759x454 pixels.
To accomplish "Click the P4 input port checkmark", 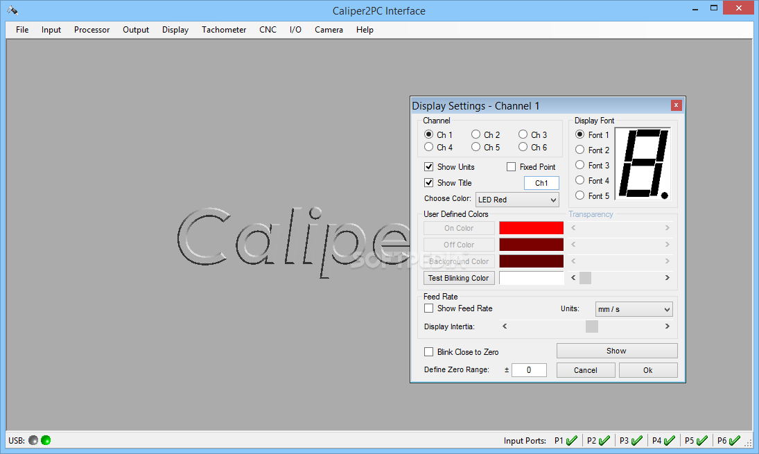I will click(x=670, y=440).
